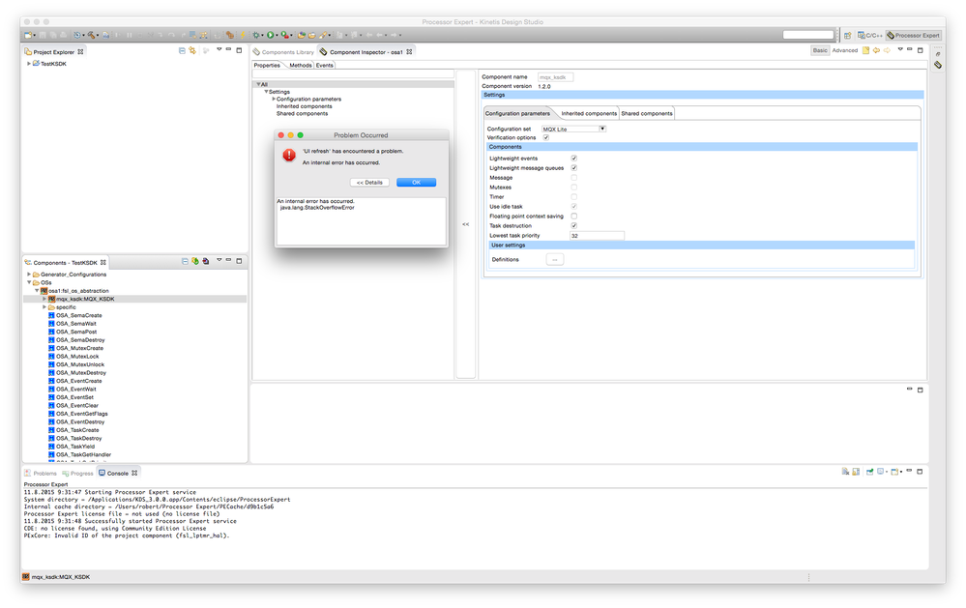Image resolution: width=966 pixels, height=608 pixels.
Task: Toggle the Task destruction checkbox
Action: click(573, 225)
